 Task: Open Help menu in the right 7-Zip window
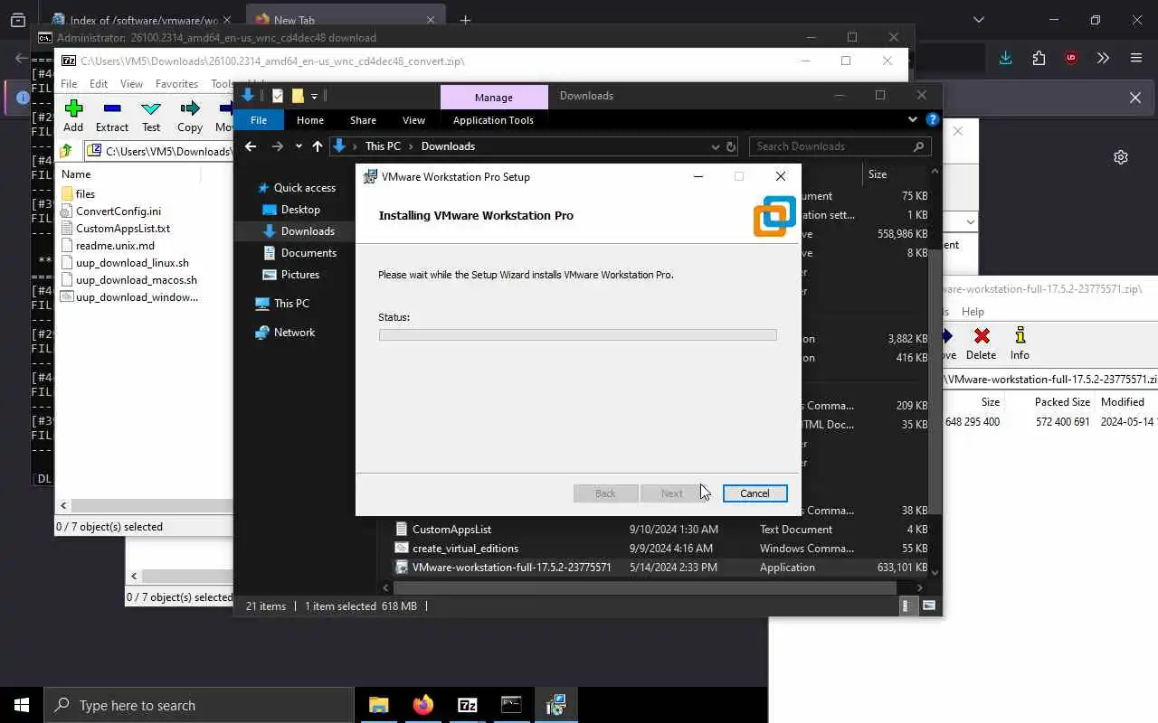tap(973, 312)
